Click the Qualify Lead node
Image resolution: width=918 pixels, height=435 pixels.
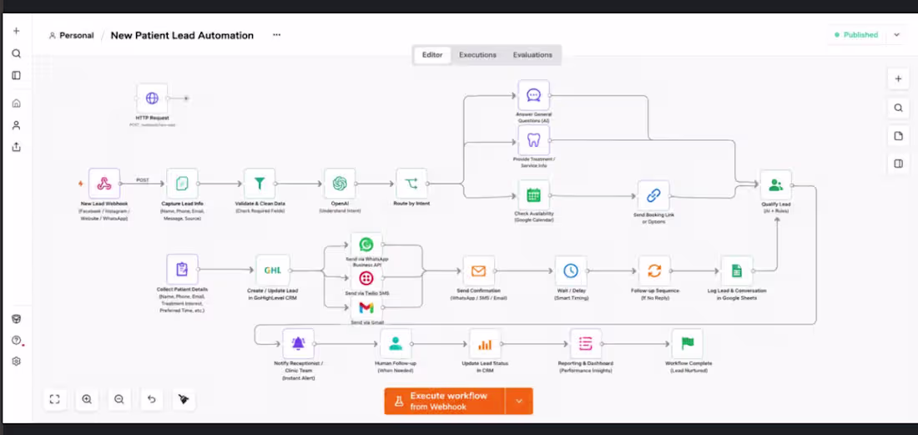776,185
